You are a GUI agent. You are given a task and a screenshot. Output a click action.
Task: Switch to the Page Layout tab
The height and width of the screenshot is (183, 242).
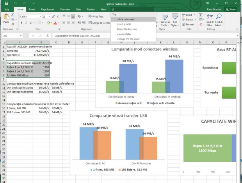click(48, 9)
